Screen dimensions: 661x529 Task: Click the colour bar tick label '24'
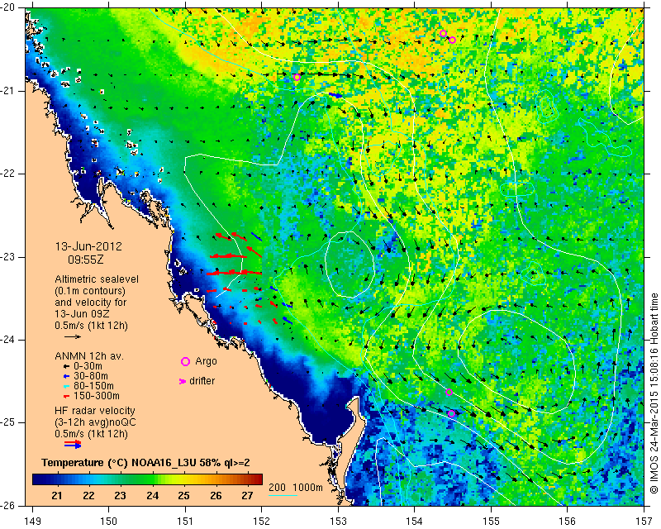coord(152,495)
